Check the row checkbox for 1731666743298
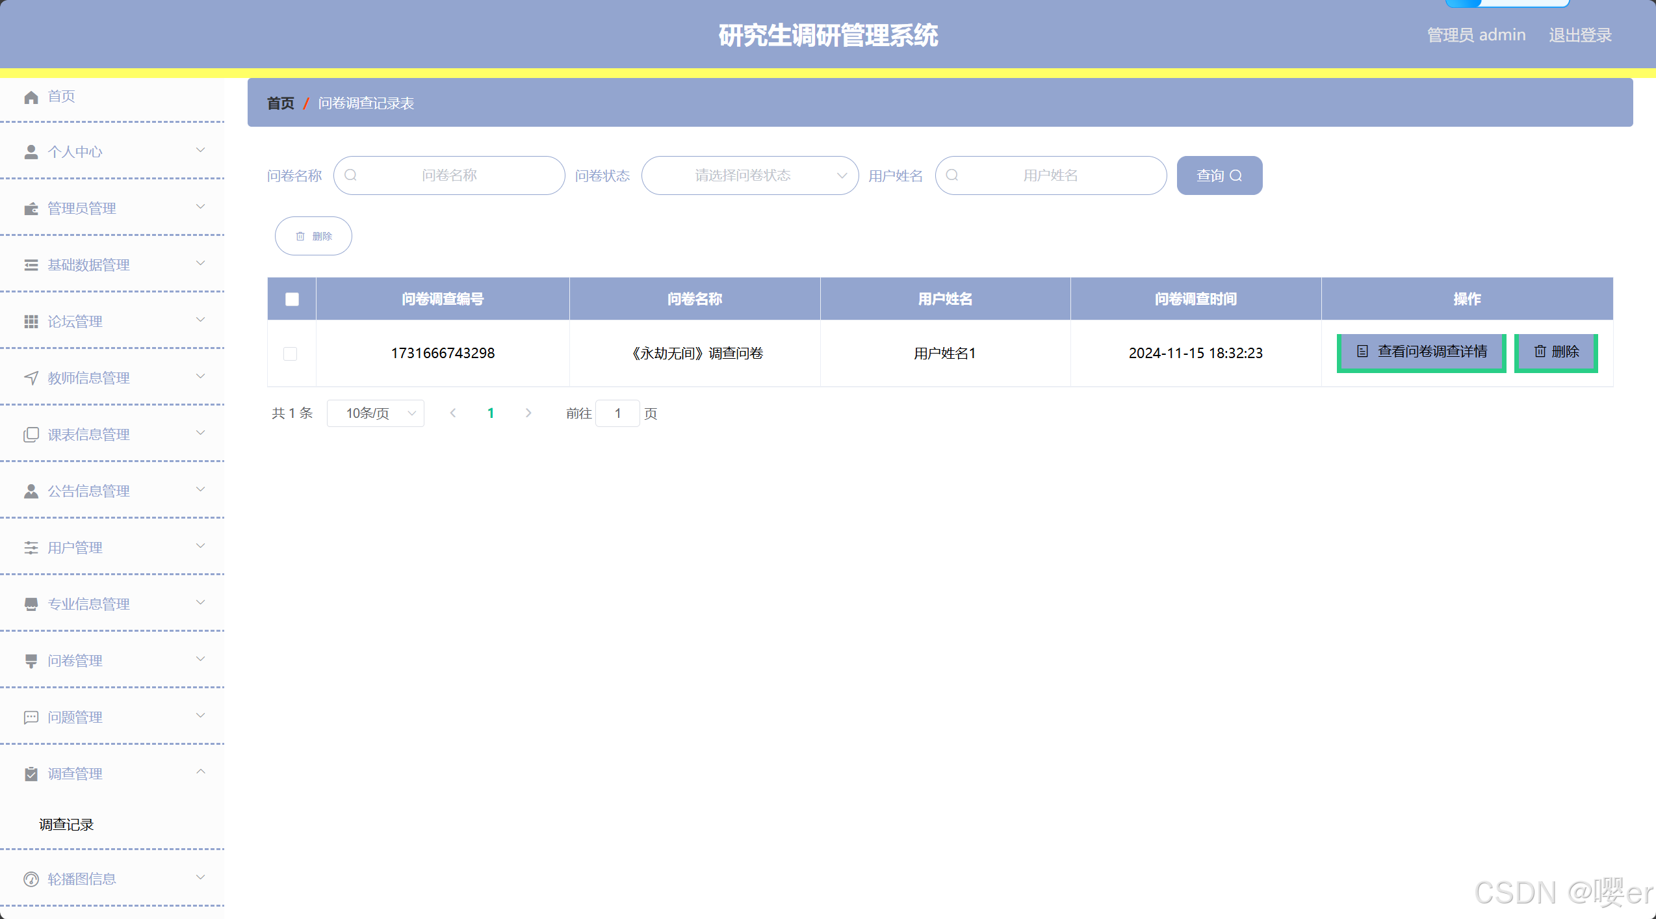Image resolution: width=1656 pixels, height=919 pixels. point(290,354)
